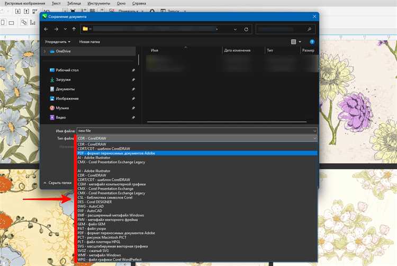Navigate up one folder level
The height and width of the screenshot is (266, 397).
pyautogui.click(x=74, y=29)
